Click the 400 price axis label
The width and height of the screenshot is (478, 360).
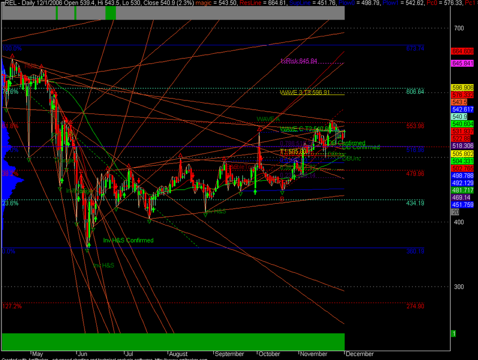[x=459, y=222]
